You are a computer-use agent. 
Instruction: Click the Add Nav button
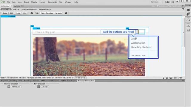pos(44,87)
